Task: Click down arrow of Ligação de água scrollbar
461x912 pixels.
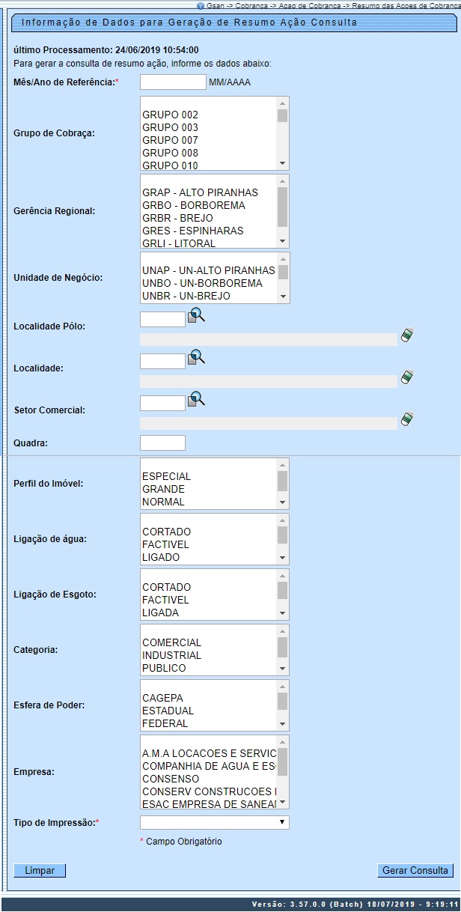Action: pos(282,558)
